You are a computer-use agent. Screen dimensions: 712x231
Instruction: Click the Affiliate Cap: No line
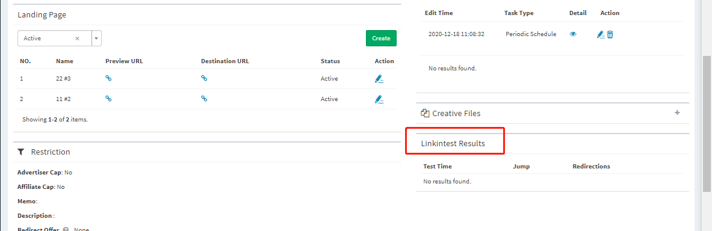41,186
